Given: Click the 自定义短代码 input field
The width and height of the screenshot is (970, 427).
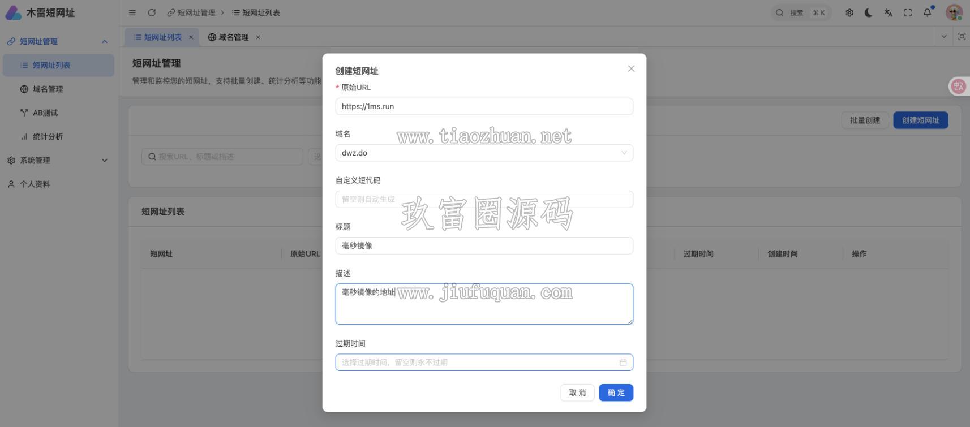Looking at the screenshot, I should 484,199.
